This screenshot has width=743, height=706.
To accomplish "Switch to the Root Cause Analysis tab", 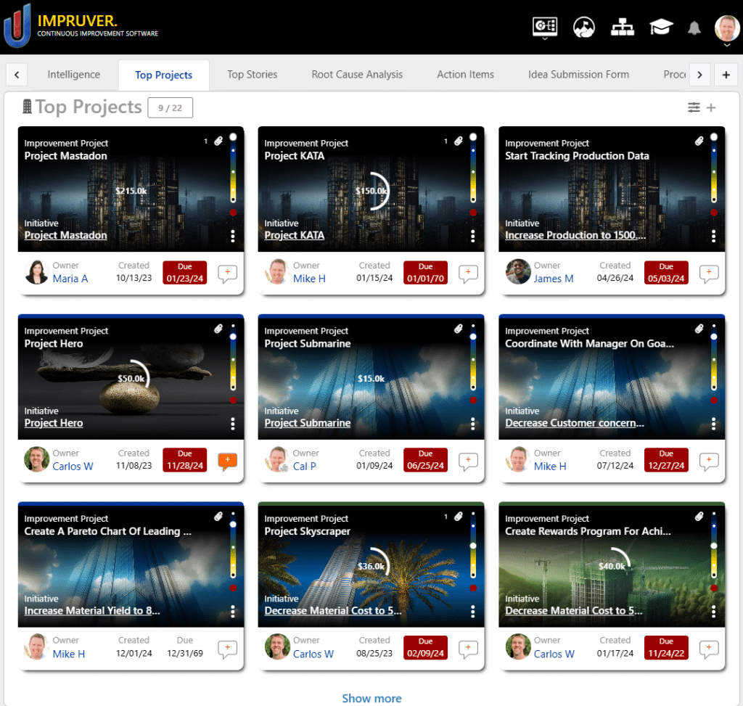I will (x=356, y=74).
